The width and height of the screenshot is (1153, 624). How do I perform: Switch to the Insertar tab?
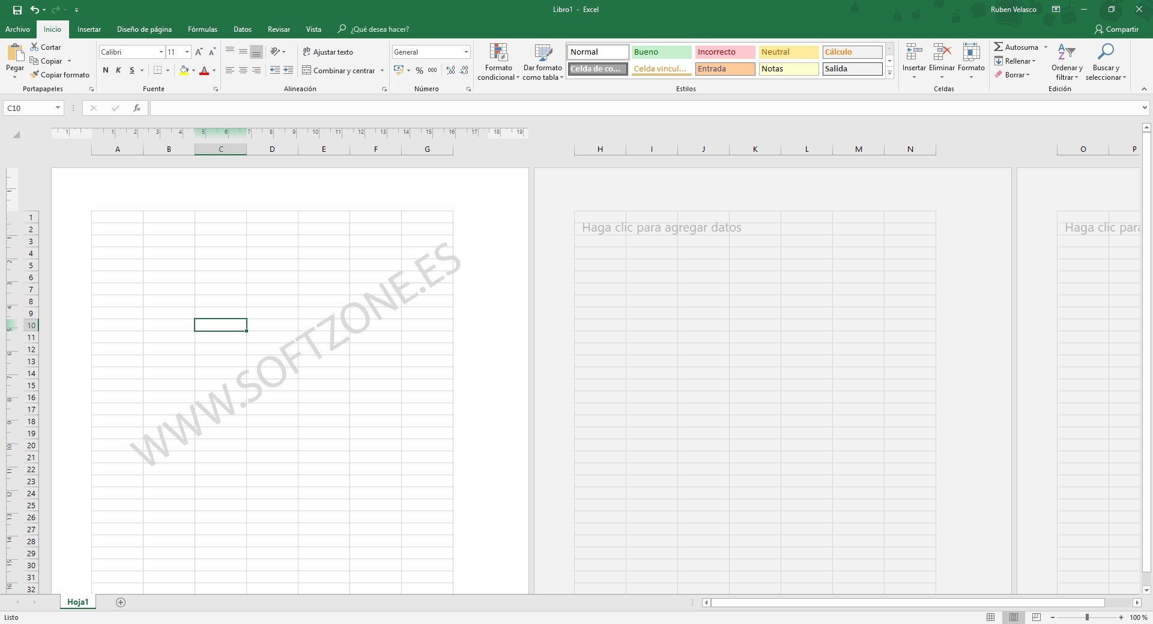click(x=89, y=29)
